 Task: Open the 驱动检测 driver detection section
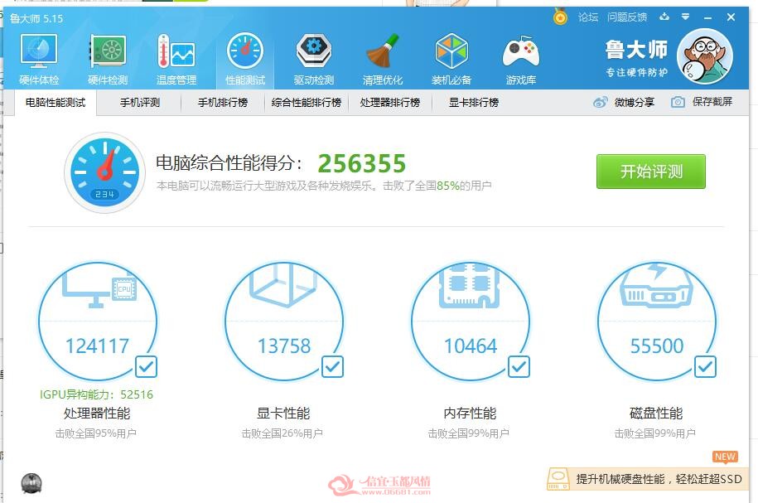coord(314,59)
